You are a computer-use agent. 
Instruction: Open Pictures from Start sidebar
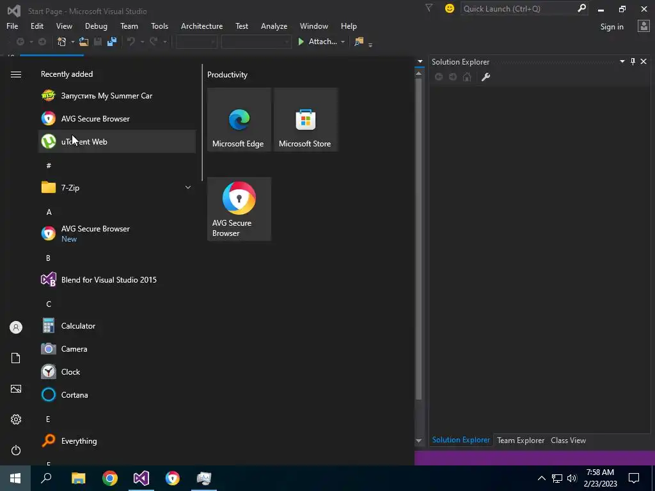coord(16,389)
